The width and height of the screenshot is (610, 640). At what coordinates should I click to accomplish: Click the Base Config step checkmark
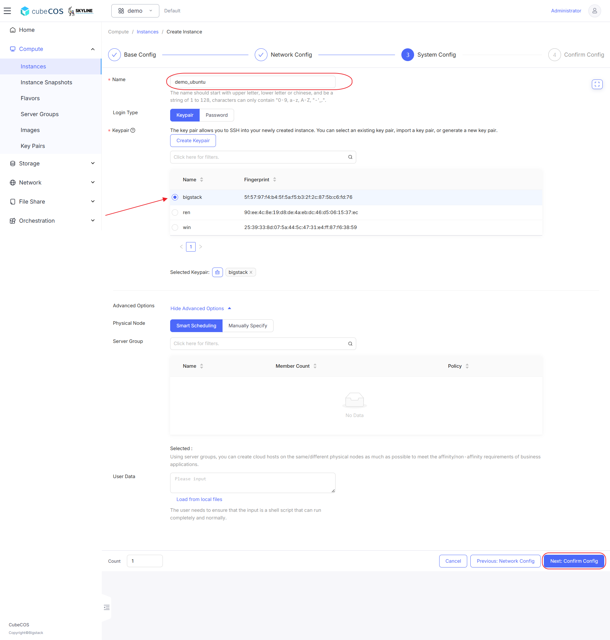114,55
